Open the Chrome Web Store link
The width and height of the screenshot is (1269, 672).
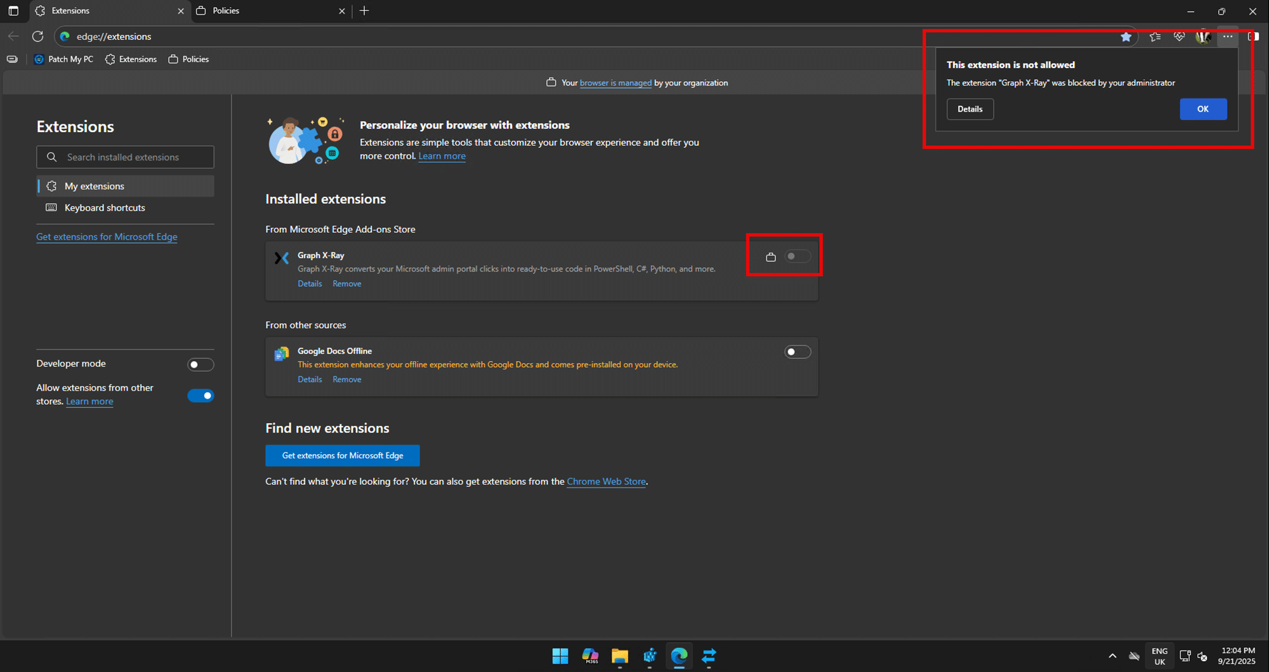coord(606,482)
